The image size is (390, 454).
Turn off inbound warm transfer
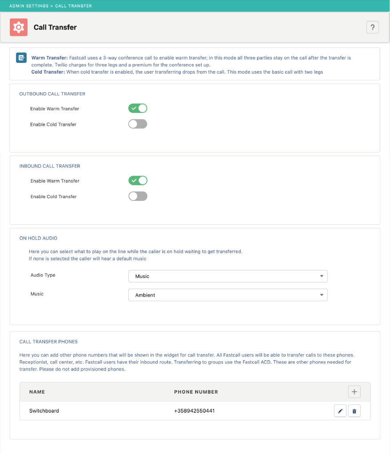tap(138, 180)
